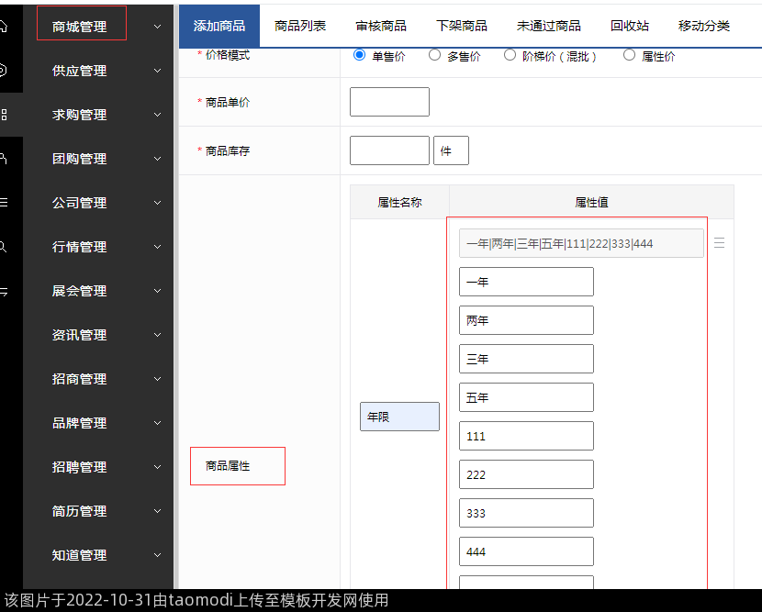
Task: Expand the 供应管理 sidebar section
Action: (157, 71)
